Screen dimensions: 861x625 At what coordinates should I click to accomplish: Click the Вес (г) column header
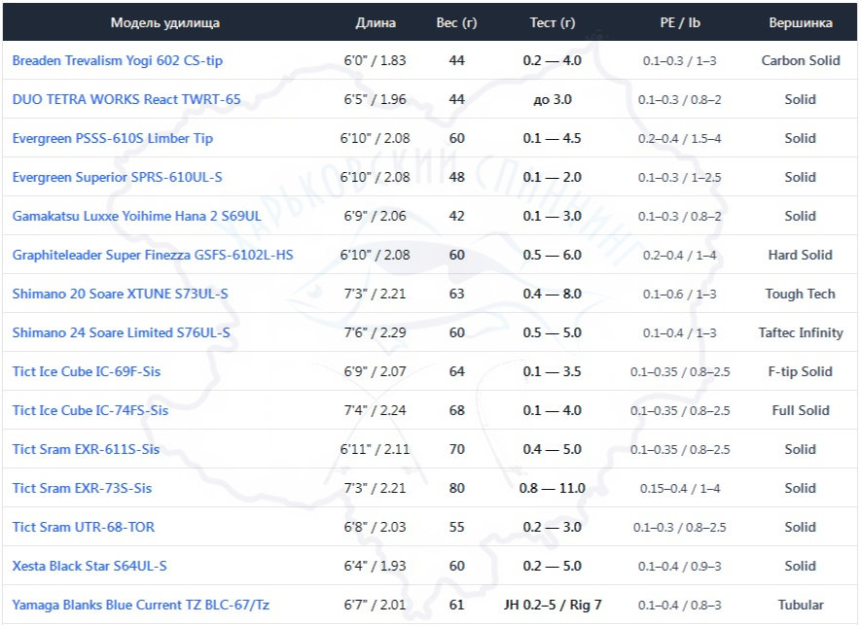(456, 21)
